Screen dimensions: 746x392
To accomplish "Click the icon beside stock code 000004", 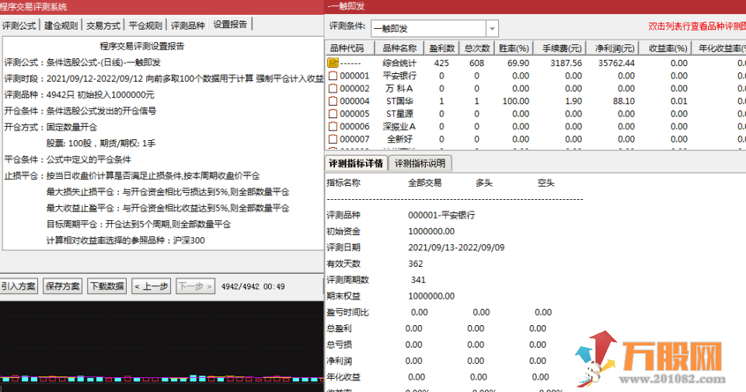I will [x=333, y=101].
